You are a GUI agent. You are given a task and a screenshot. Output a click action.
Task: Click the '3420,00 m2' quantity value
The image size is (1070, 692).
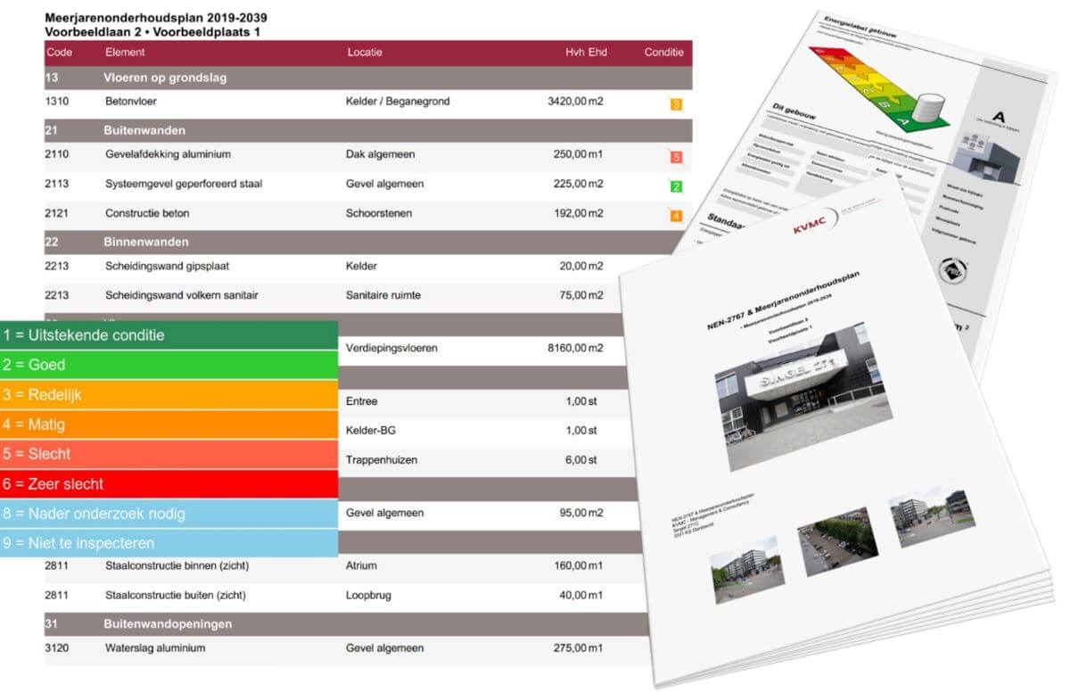click(575, 102)
